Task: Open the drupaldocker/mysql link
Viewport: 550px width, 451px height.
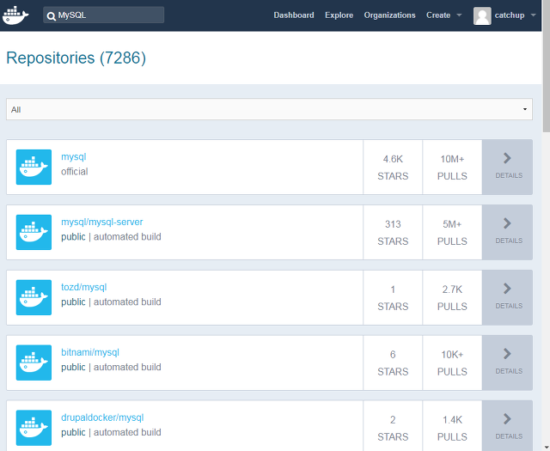Action: (102, 417)
